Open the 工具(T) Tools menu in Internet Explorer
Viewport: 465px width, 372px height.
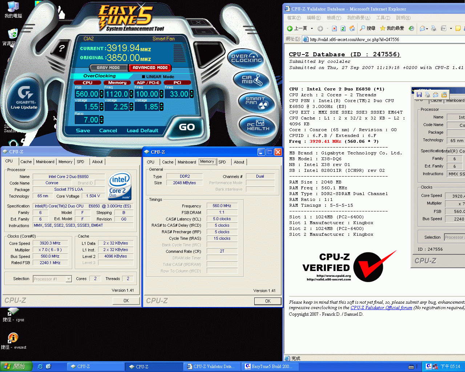[383, 18]
